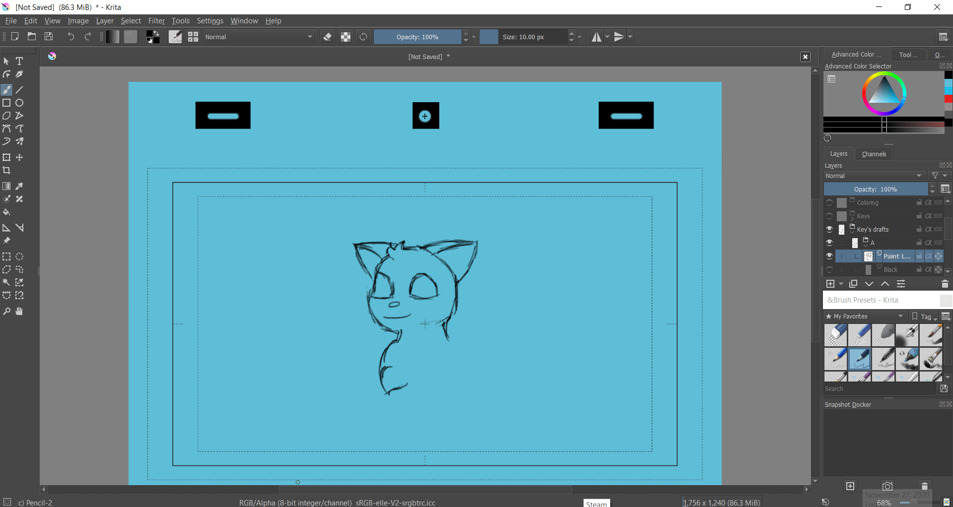Screen dimensions: 953x507
Task: Choose the Color Sampler tool
Action: click(x=19, y=186)
